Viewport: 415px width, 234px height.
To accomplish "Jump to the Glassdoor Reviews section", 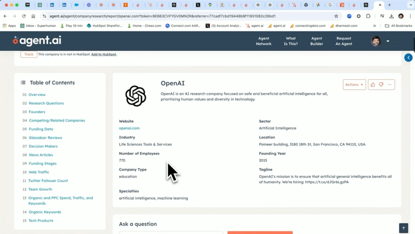I will click(45, 138).
